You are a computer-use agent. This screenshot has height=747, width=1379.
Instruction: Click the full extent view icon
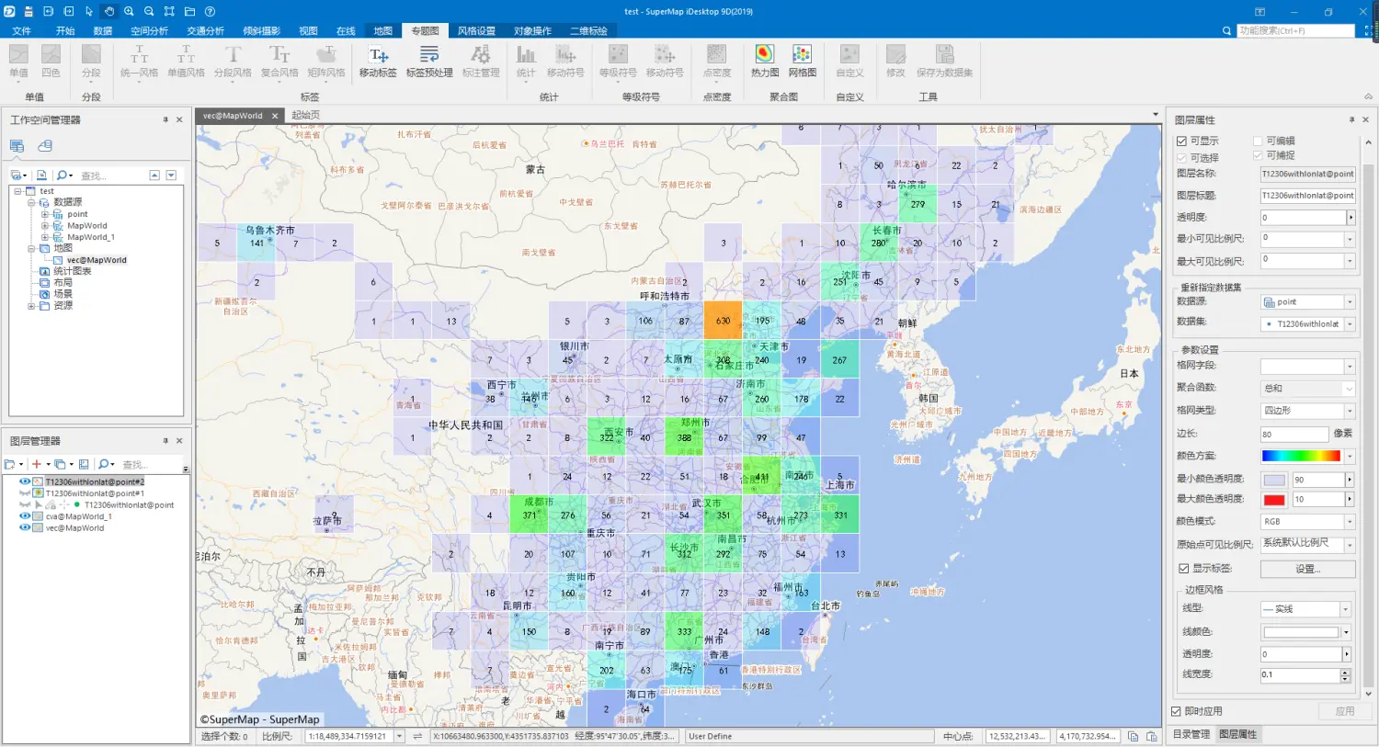point(169,12)
